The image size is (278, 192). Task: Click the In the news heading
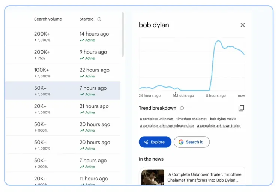point(151,159)
